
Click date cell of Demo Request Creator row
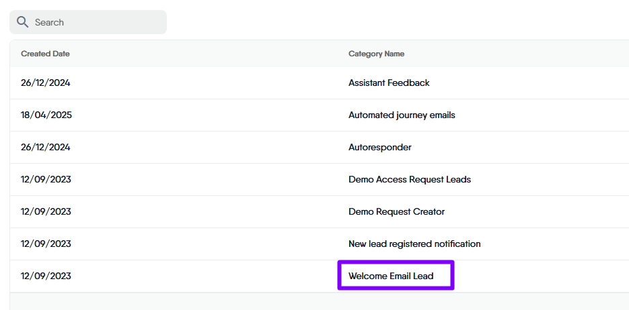46,212
